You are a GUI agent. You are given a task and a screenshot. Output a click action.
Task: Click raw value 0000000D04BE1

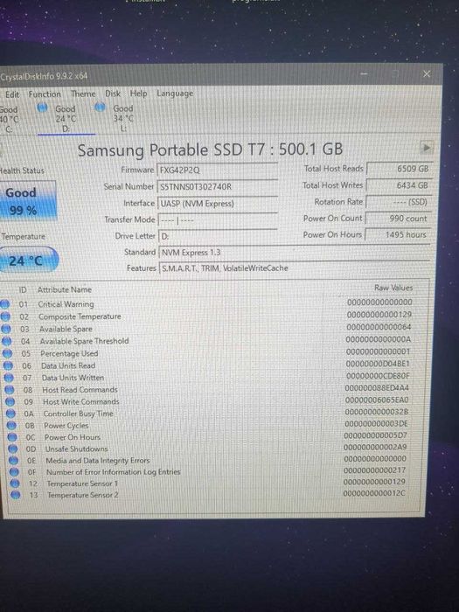coord(378,364)
